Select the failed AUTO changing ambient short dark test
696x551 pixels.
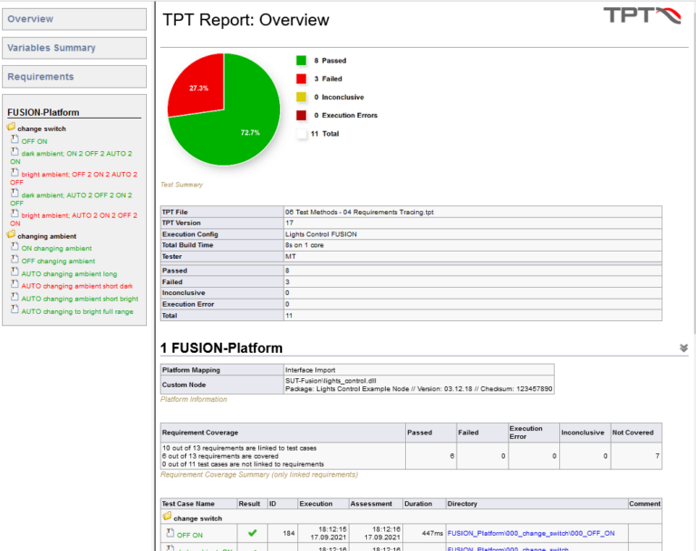coord(77,287)
